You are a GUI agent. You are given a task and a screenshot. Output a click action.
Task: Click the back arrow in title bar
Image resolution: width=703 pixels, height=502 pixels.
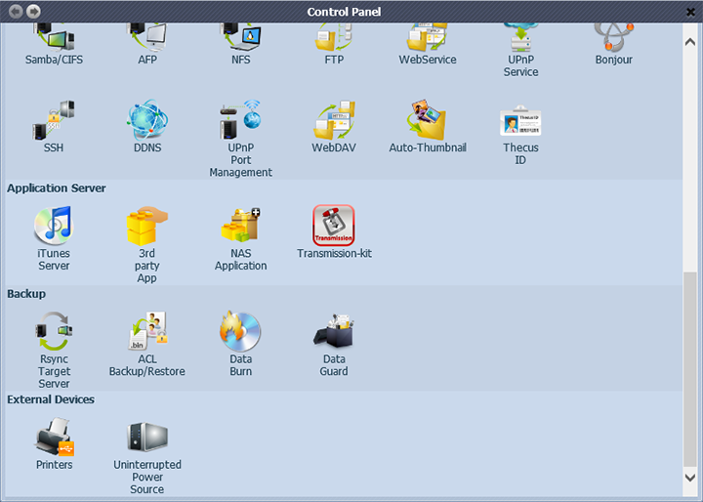pyautogui.click(x=14, y=12)
